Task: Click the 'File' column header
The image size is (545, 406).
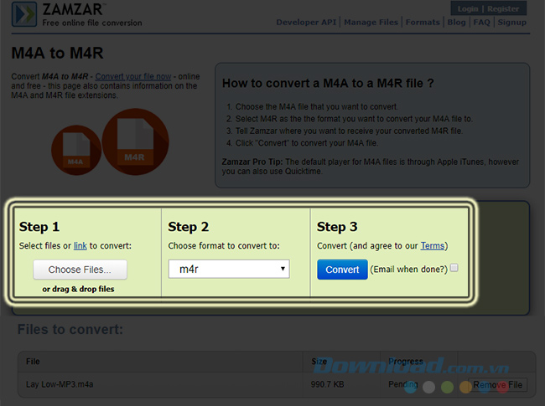Action: click(x=33, y=362)
